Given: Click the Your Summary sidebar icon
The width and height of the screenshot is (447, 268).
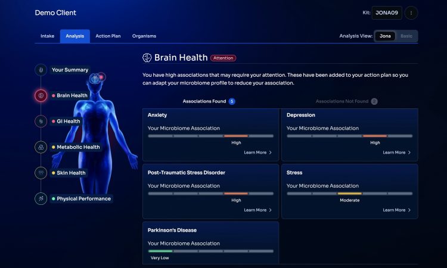Looking at the screenshot, I should point(41,70).
